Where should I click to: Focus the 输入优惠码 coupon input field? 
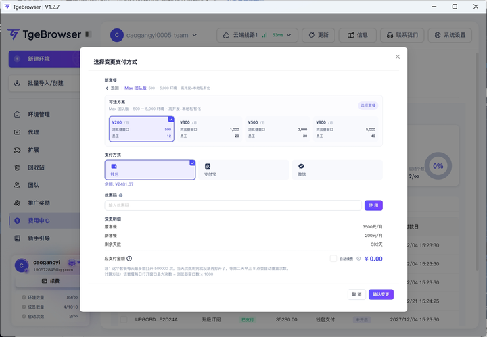click(x=233, y=205)
